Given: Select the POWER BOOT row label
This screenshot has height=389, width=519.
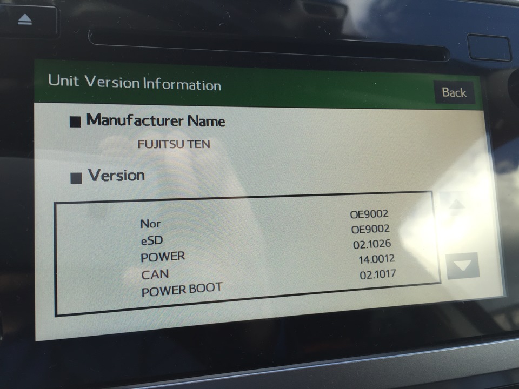Looking at the screenshot, I should [x=182, y=290].
